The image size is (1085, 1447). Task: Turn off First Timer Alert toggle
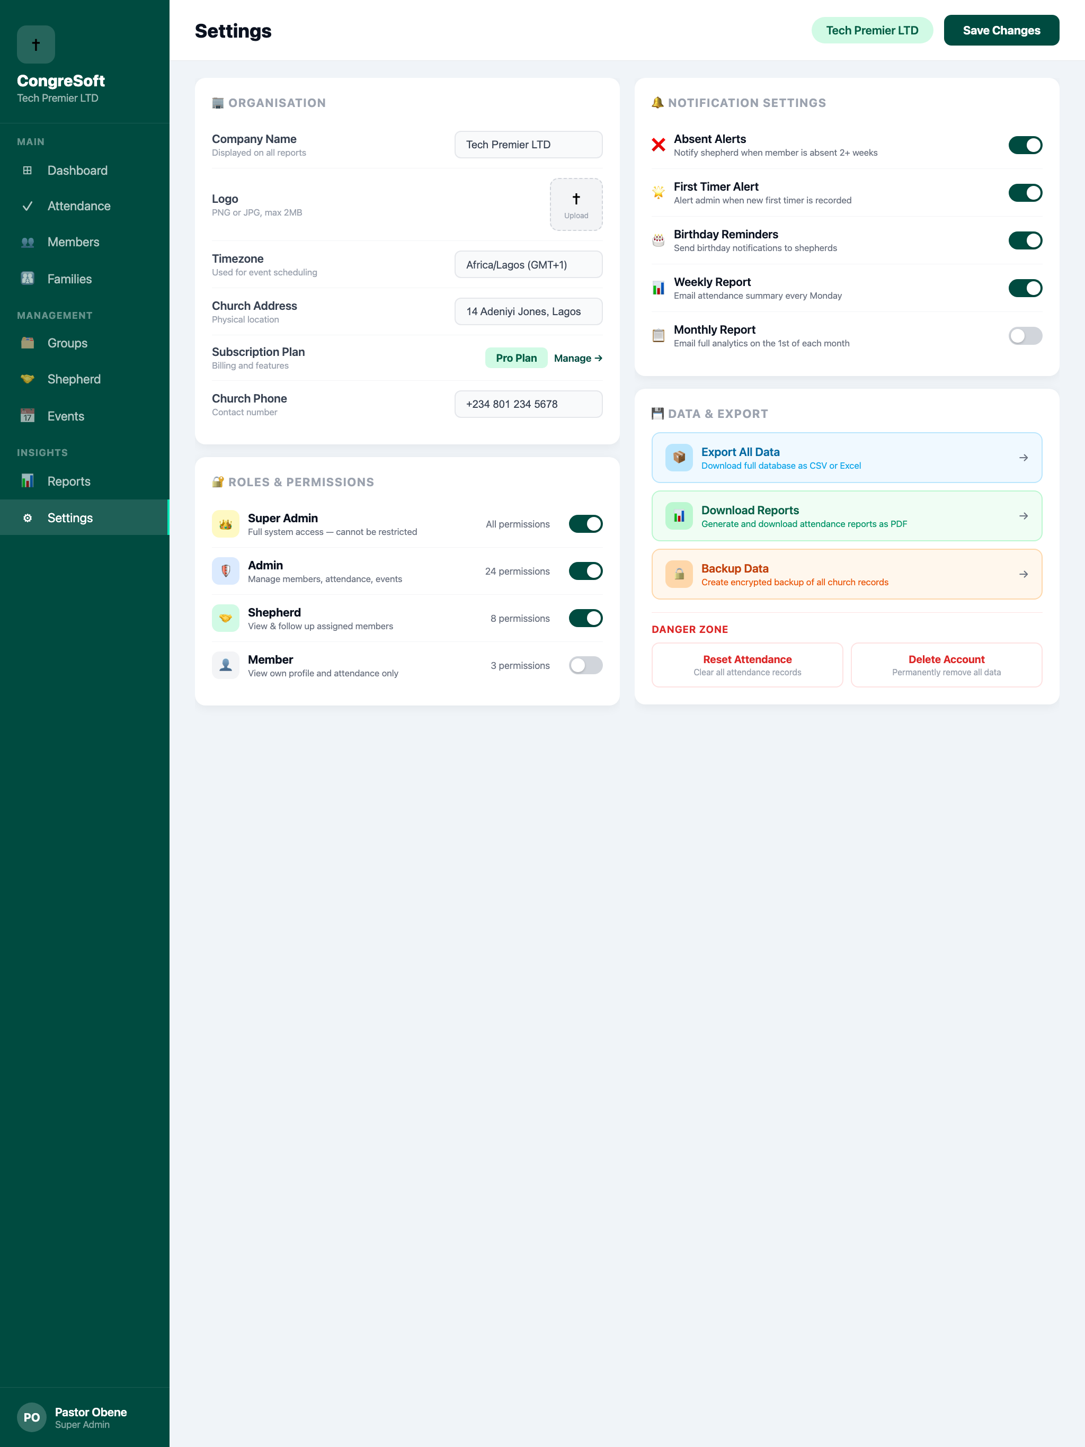[1025, 193]
